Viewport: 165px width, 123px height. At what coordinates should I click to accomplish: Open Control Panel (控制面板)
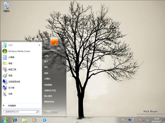pos(48,85)
